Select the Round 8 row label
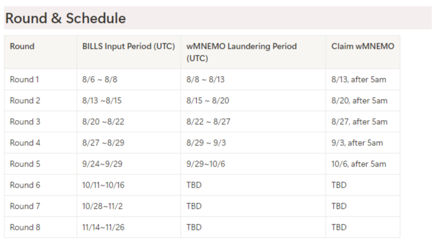438x242 pixels. coord(25,228)
